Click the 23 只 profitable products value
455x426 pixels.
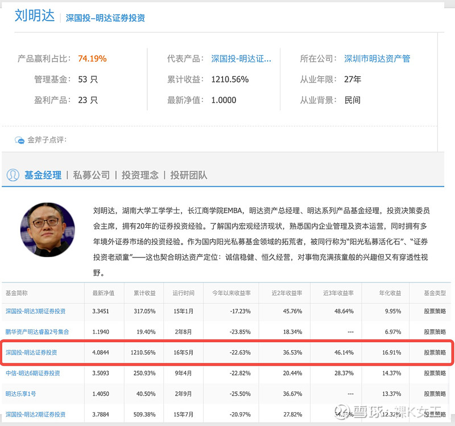coord(88,100)
